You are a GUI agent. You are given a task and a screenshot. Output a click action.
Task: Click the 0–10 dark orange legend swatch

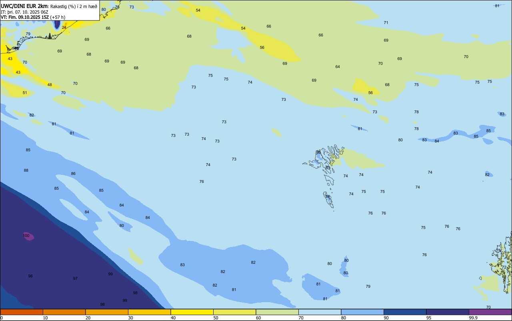[x=22, y=312]
